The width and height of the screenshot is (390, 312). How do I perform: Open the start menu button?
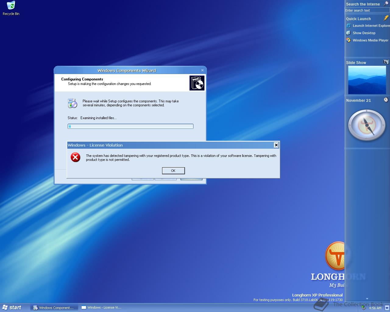point(12,307)
